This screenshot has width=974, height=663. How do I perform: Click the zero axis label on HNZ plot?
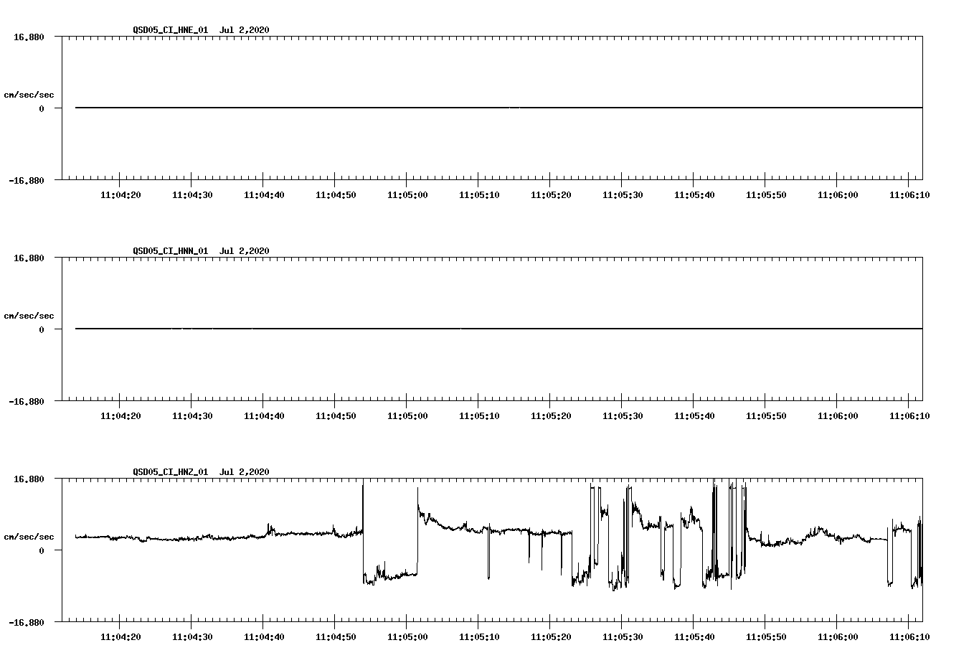click(42, 550)
